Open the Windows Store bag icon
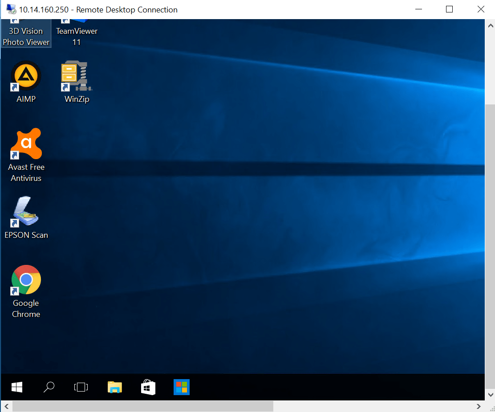The image size is (495, 412). pyautogui.click(x=148, y=387)
